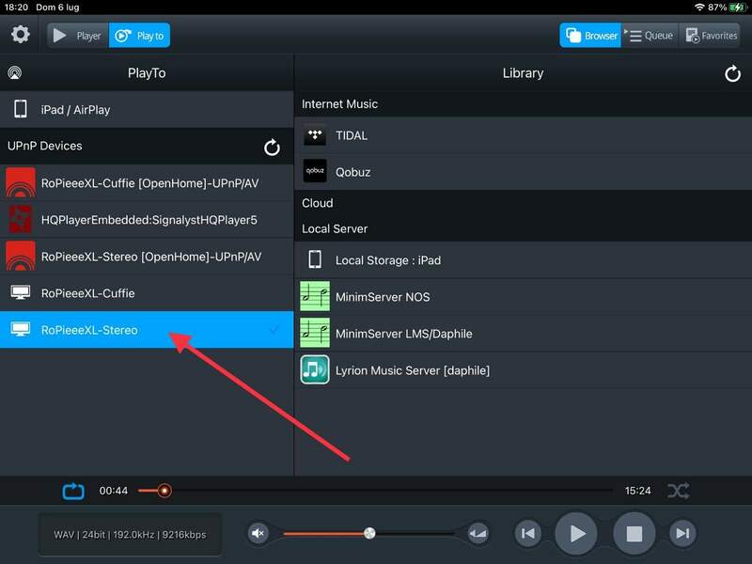Browse Local Storage : iPad

(x=387, y=259)
